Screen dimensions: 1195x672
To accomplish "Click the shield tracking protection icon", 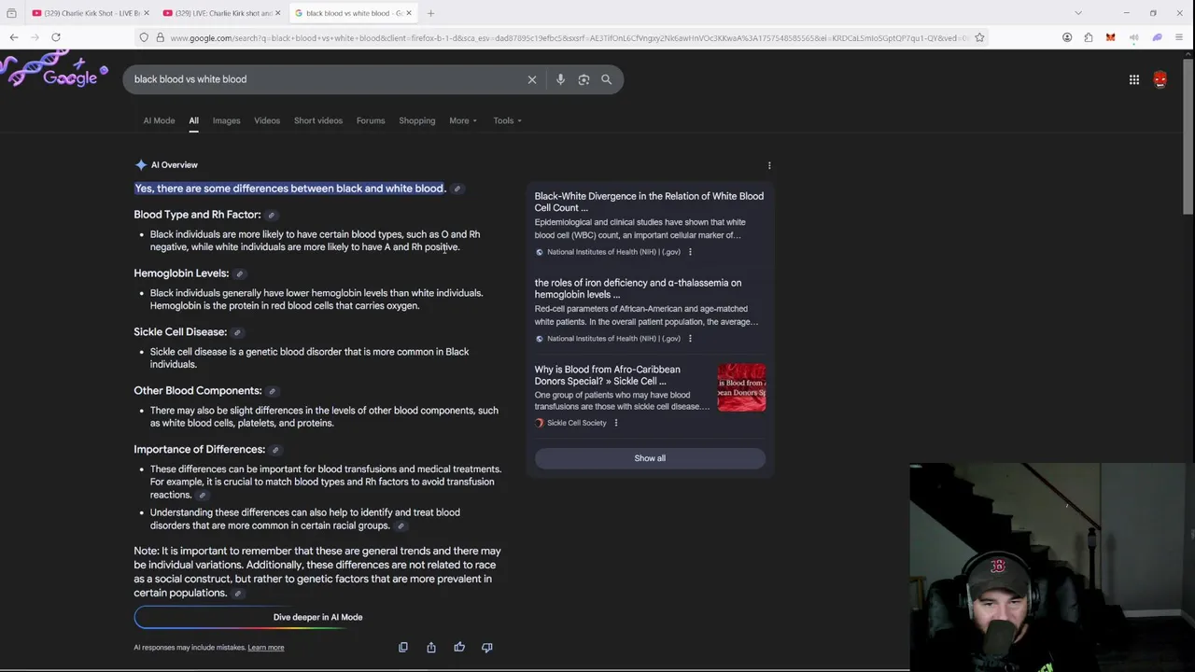I will click(x=144, y=37).
